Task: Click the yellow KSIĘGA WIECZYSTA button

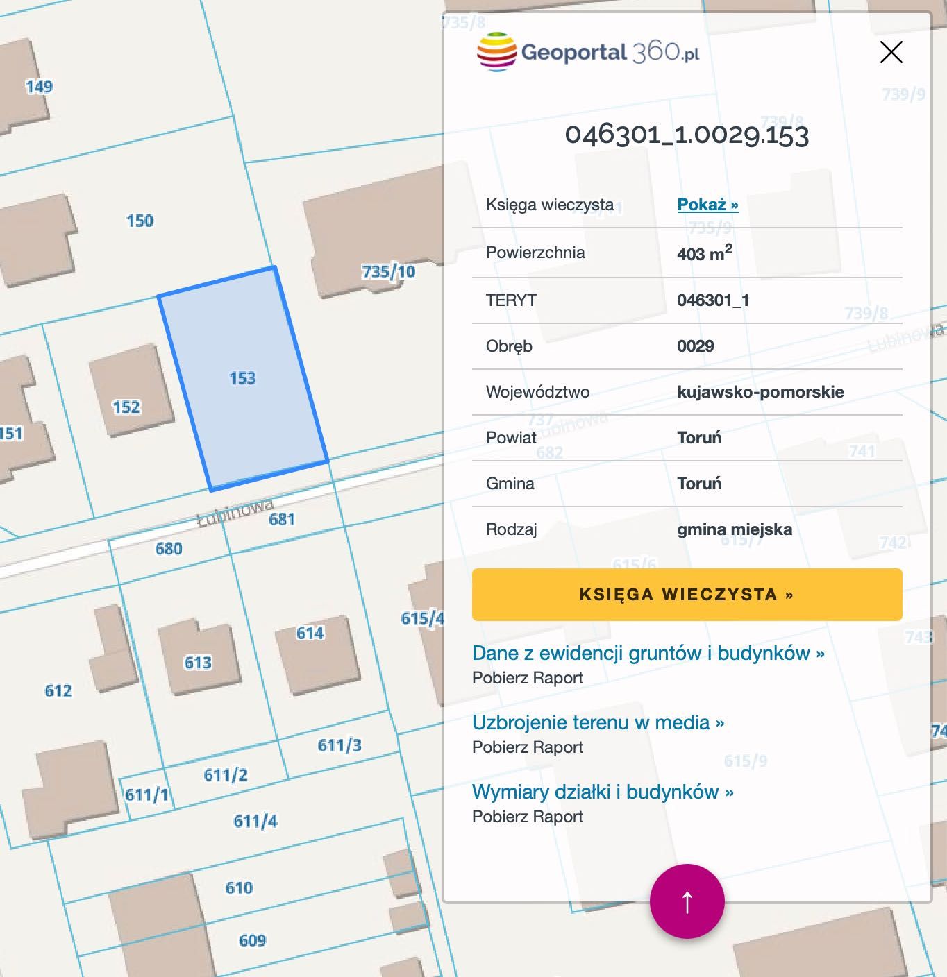Action: 687,595
